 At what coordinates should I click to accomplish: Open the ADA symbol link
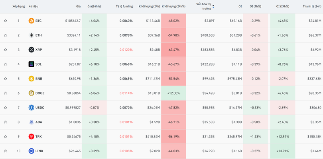(x=38, y=122)
